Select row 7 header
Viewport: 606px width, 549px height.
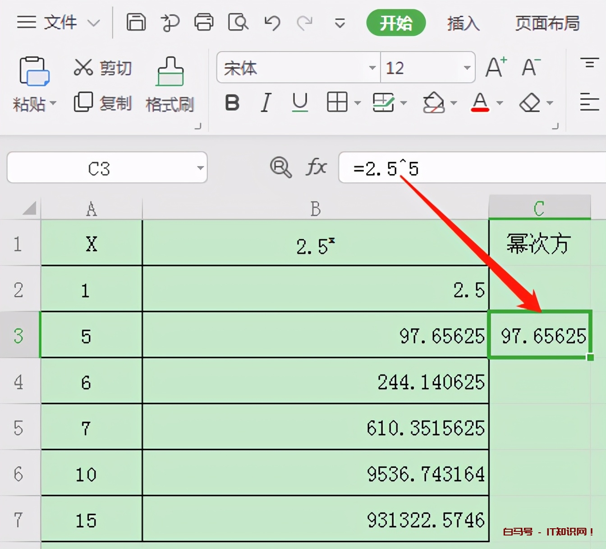coord(18,520)
